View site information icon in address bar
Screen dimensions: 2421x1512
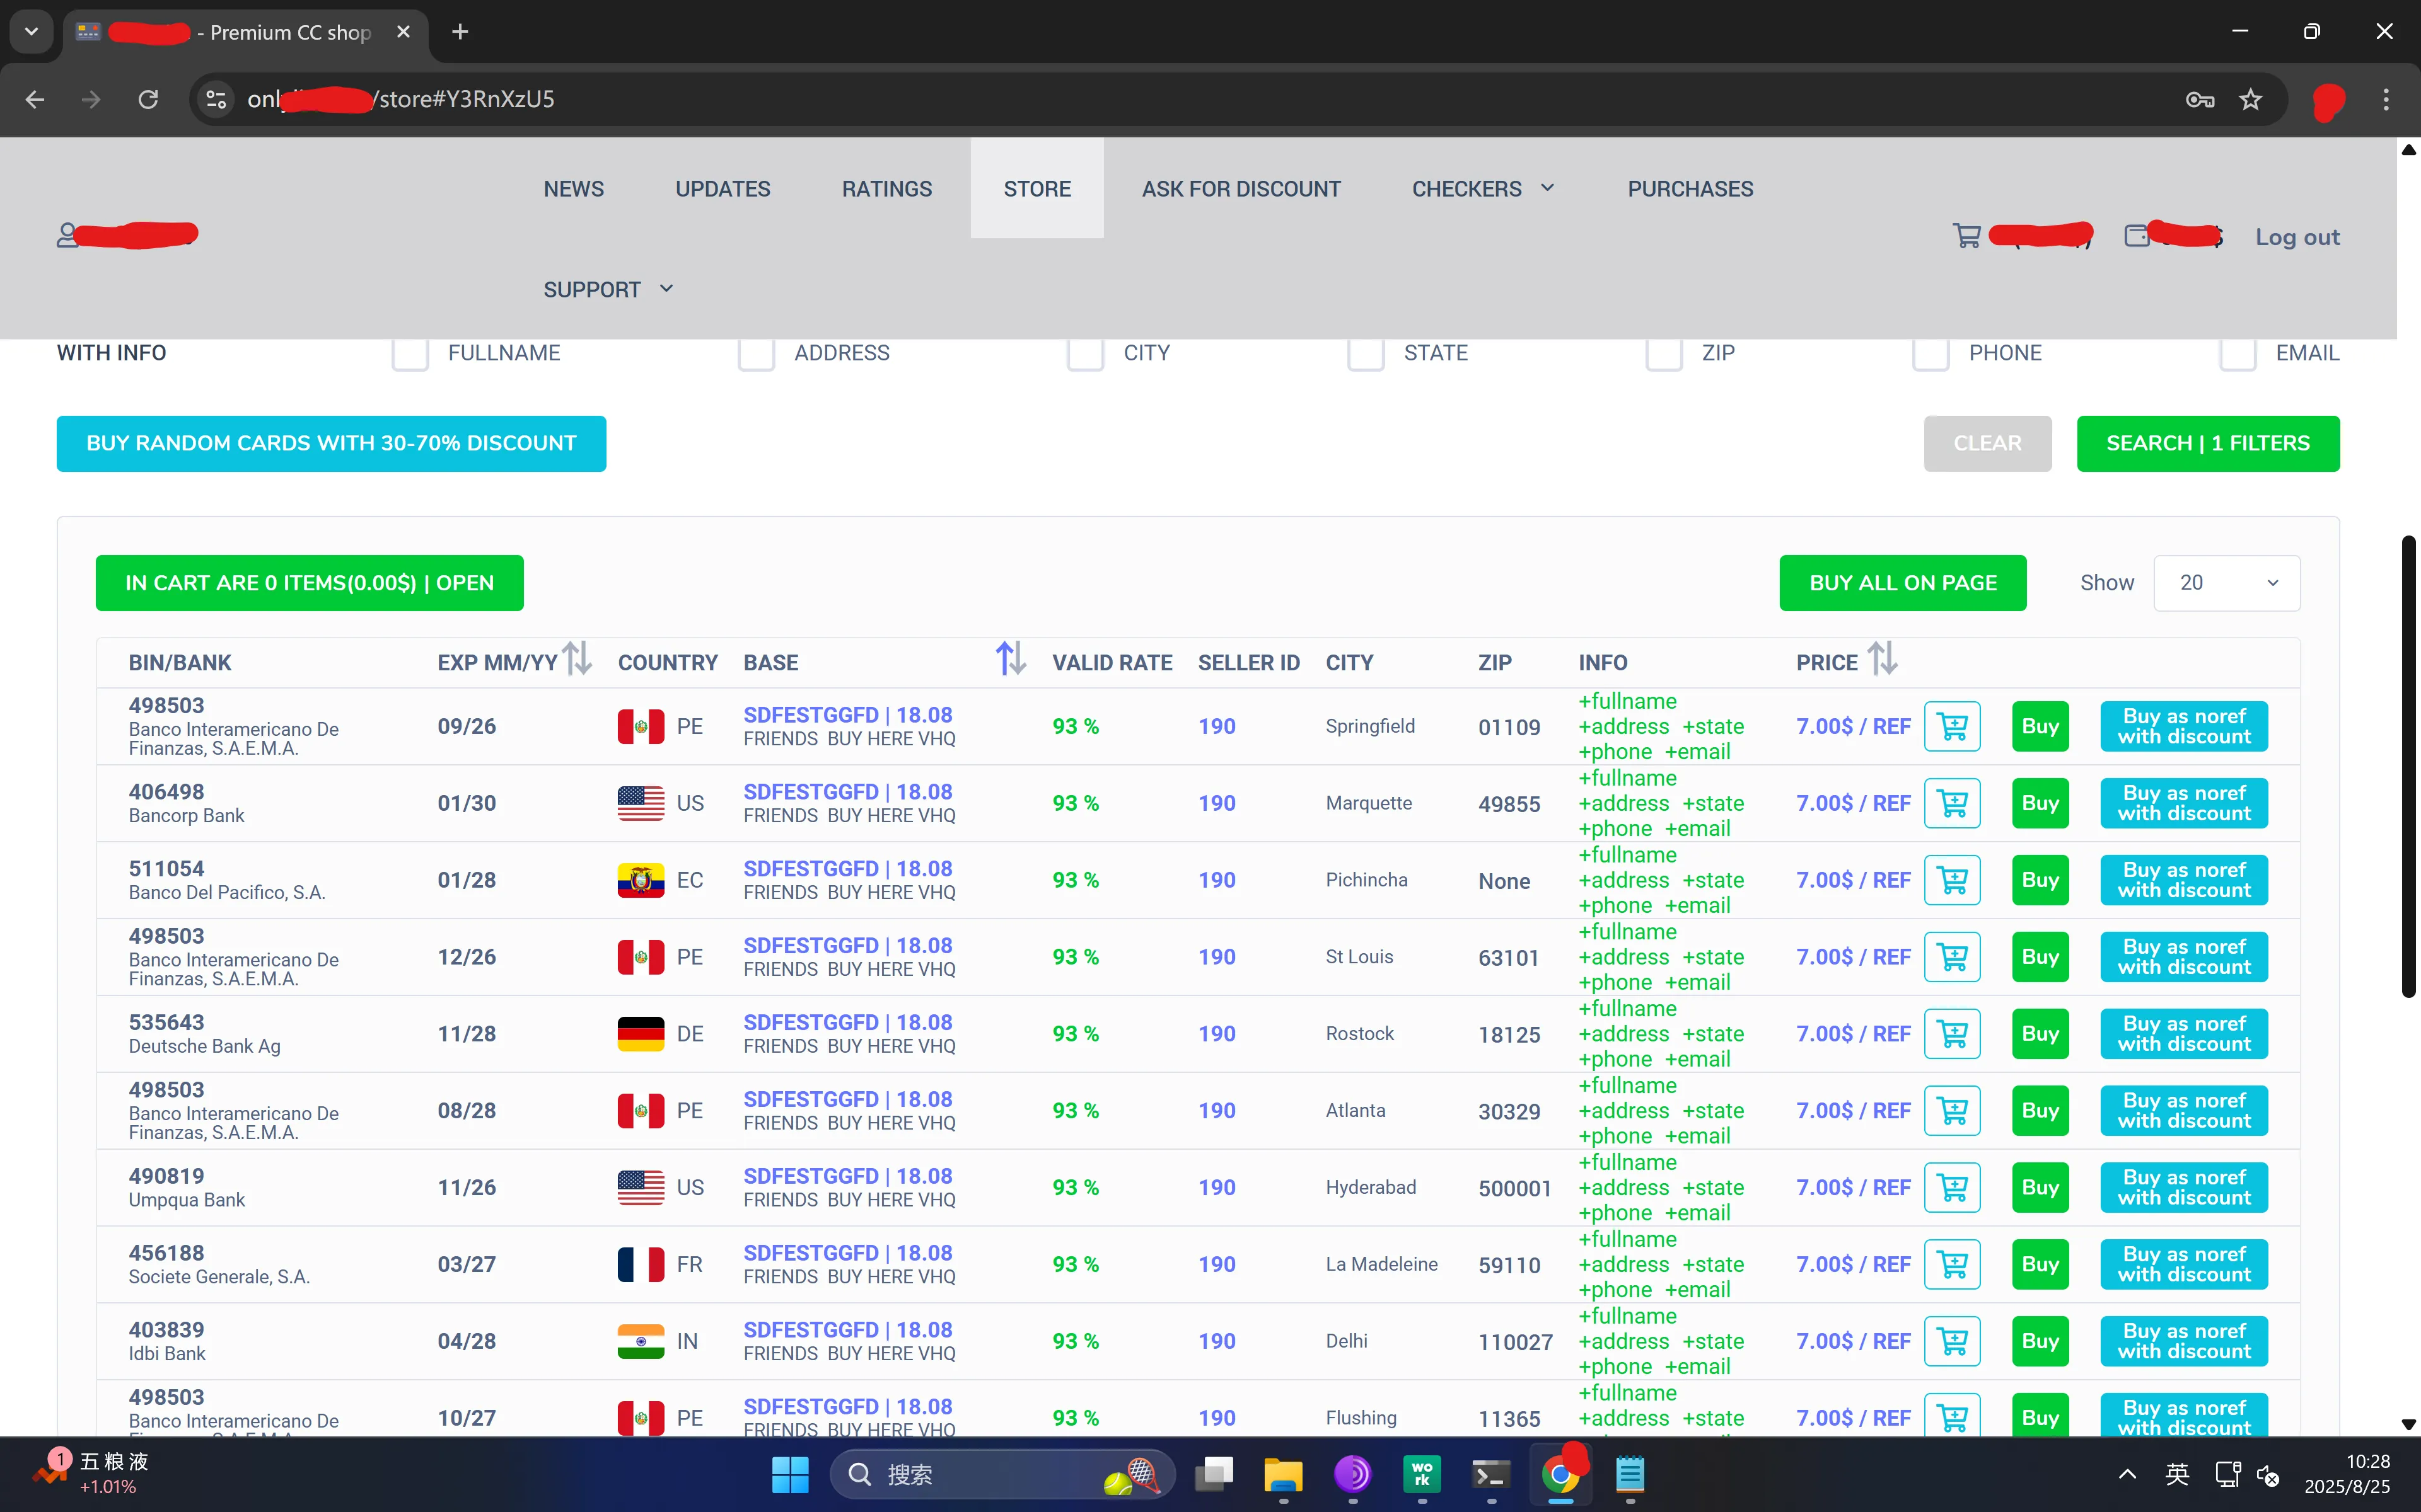click(x=216, y=99)
